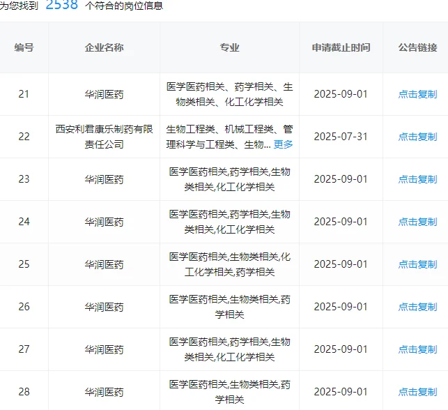The image size is (448, 410).
Task: Click the majors text in row 21
Action: [229, 94]
